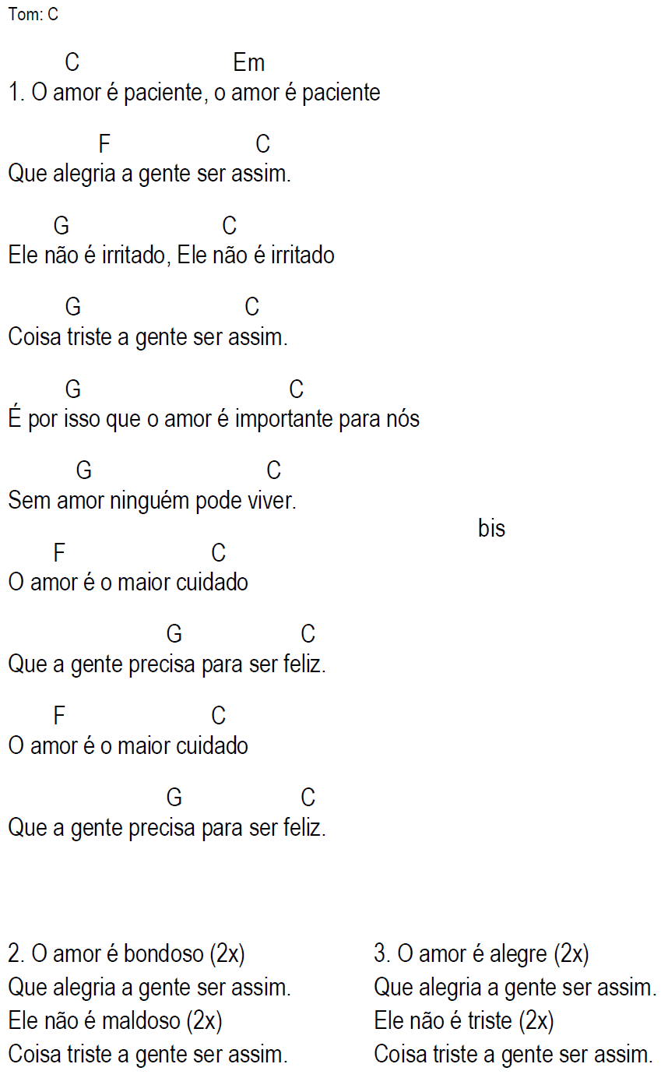The width and height of the screenshot is (661, 1078).
Task: Click the G chord above "É por isso"
Action: (73, 389)
